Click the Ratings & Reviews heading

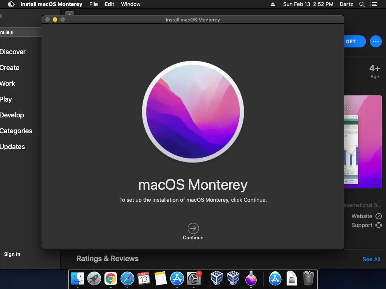pos(107,259)
